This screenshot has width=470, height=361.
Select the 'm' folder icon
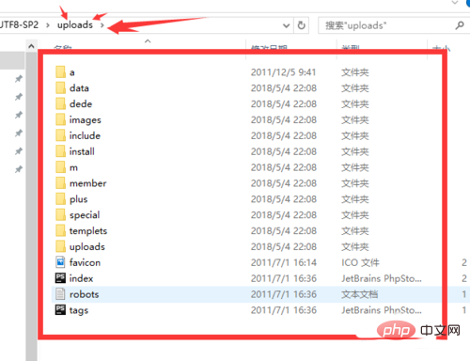(x=60, y=167)
